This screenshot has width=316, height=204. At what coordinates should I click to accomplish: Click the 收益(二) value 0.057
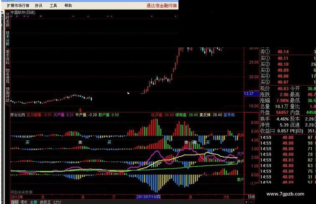click(283, 131)
